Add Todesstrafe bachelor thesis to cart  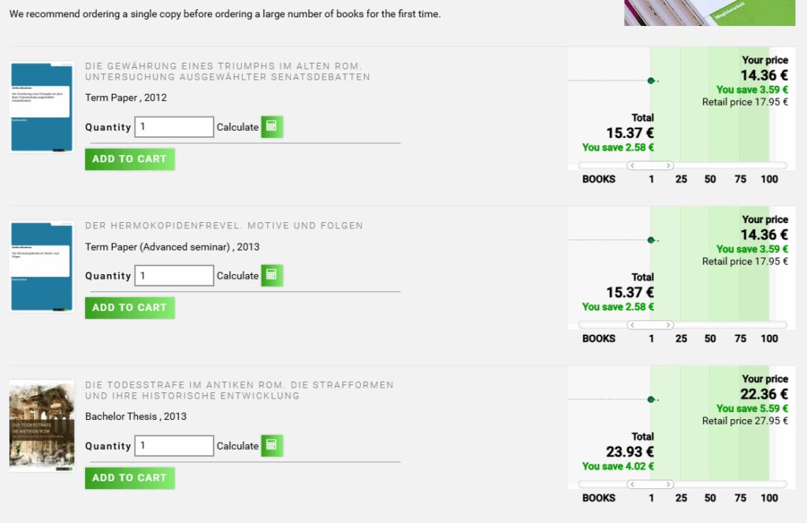tap(129, 478)
